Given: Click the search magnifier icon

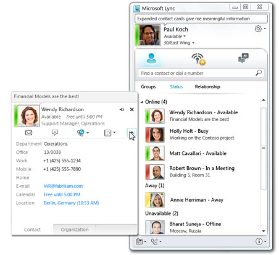Looking at the screenshot, I should pos(259,73).
